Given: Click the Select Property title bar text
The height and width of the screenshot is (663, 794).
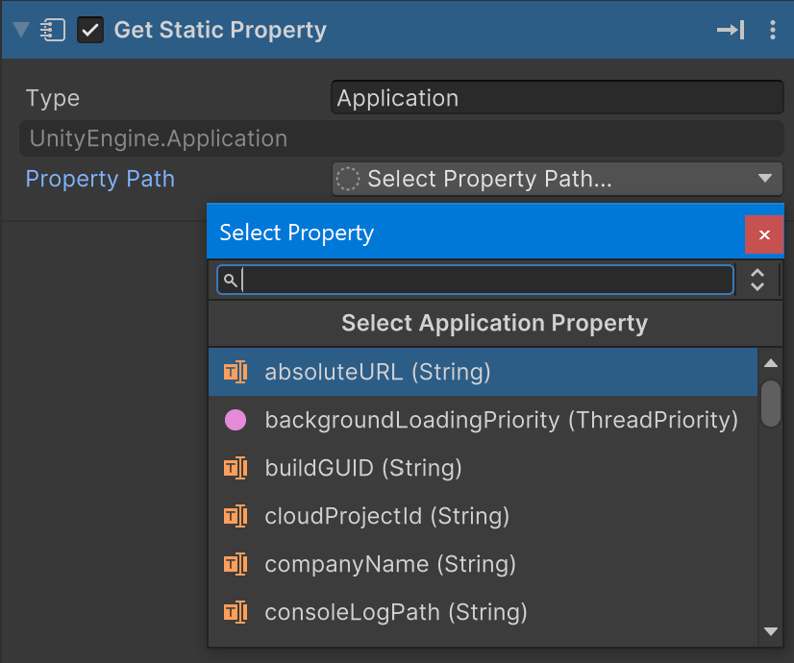Looking at the screenshot, I should pos(297,233).
